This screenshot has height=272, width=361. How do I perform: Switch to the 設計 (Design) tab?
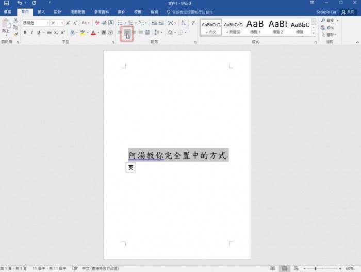point(58,12)
